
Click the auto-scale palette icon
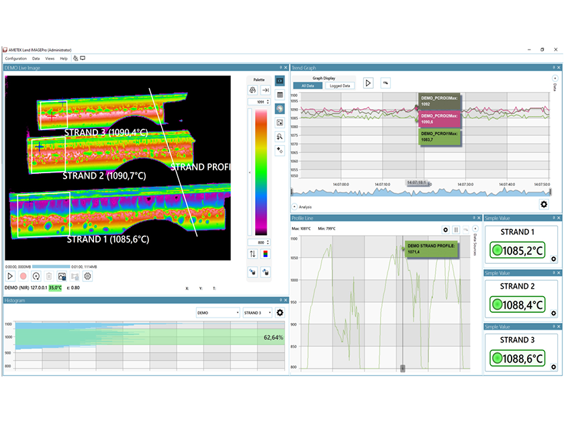coord(252,90)
